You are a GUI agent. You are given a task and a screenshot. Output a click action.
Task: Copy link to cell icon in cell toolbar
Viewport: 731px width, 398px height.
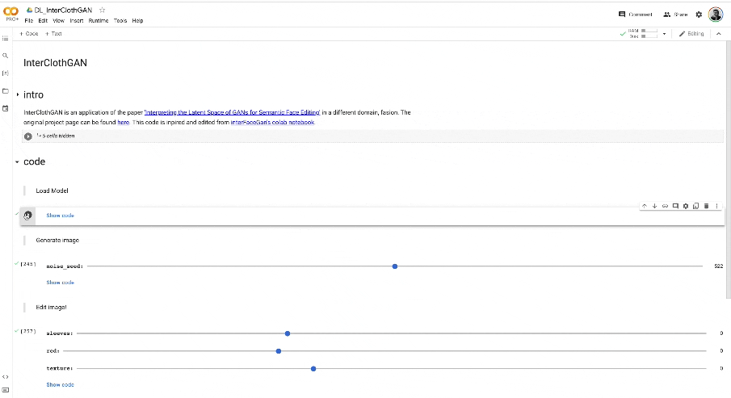665,206
